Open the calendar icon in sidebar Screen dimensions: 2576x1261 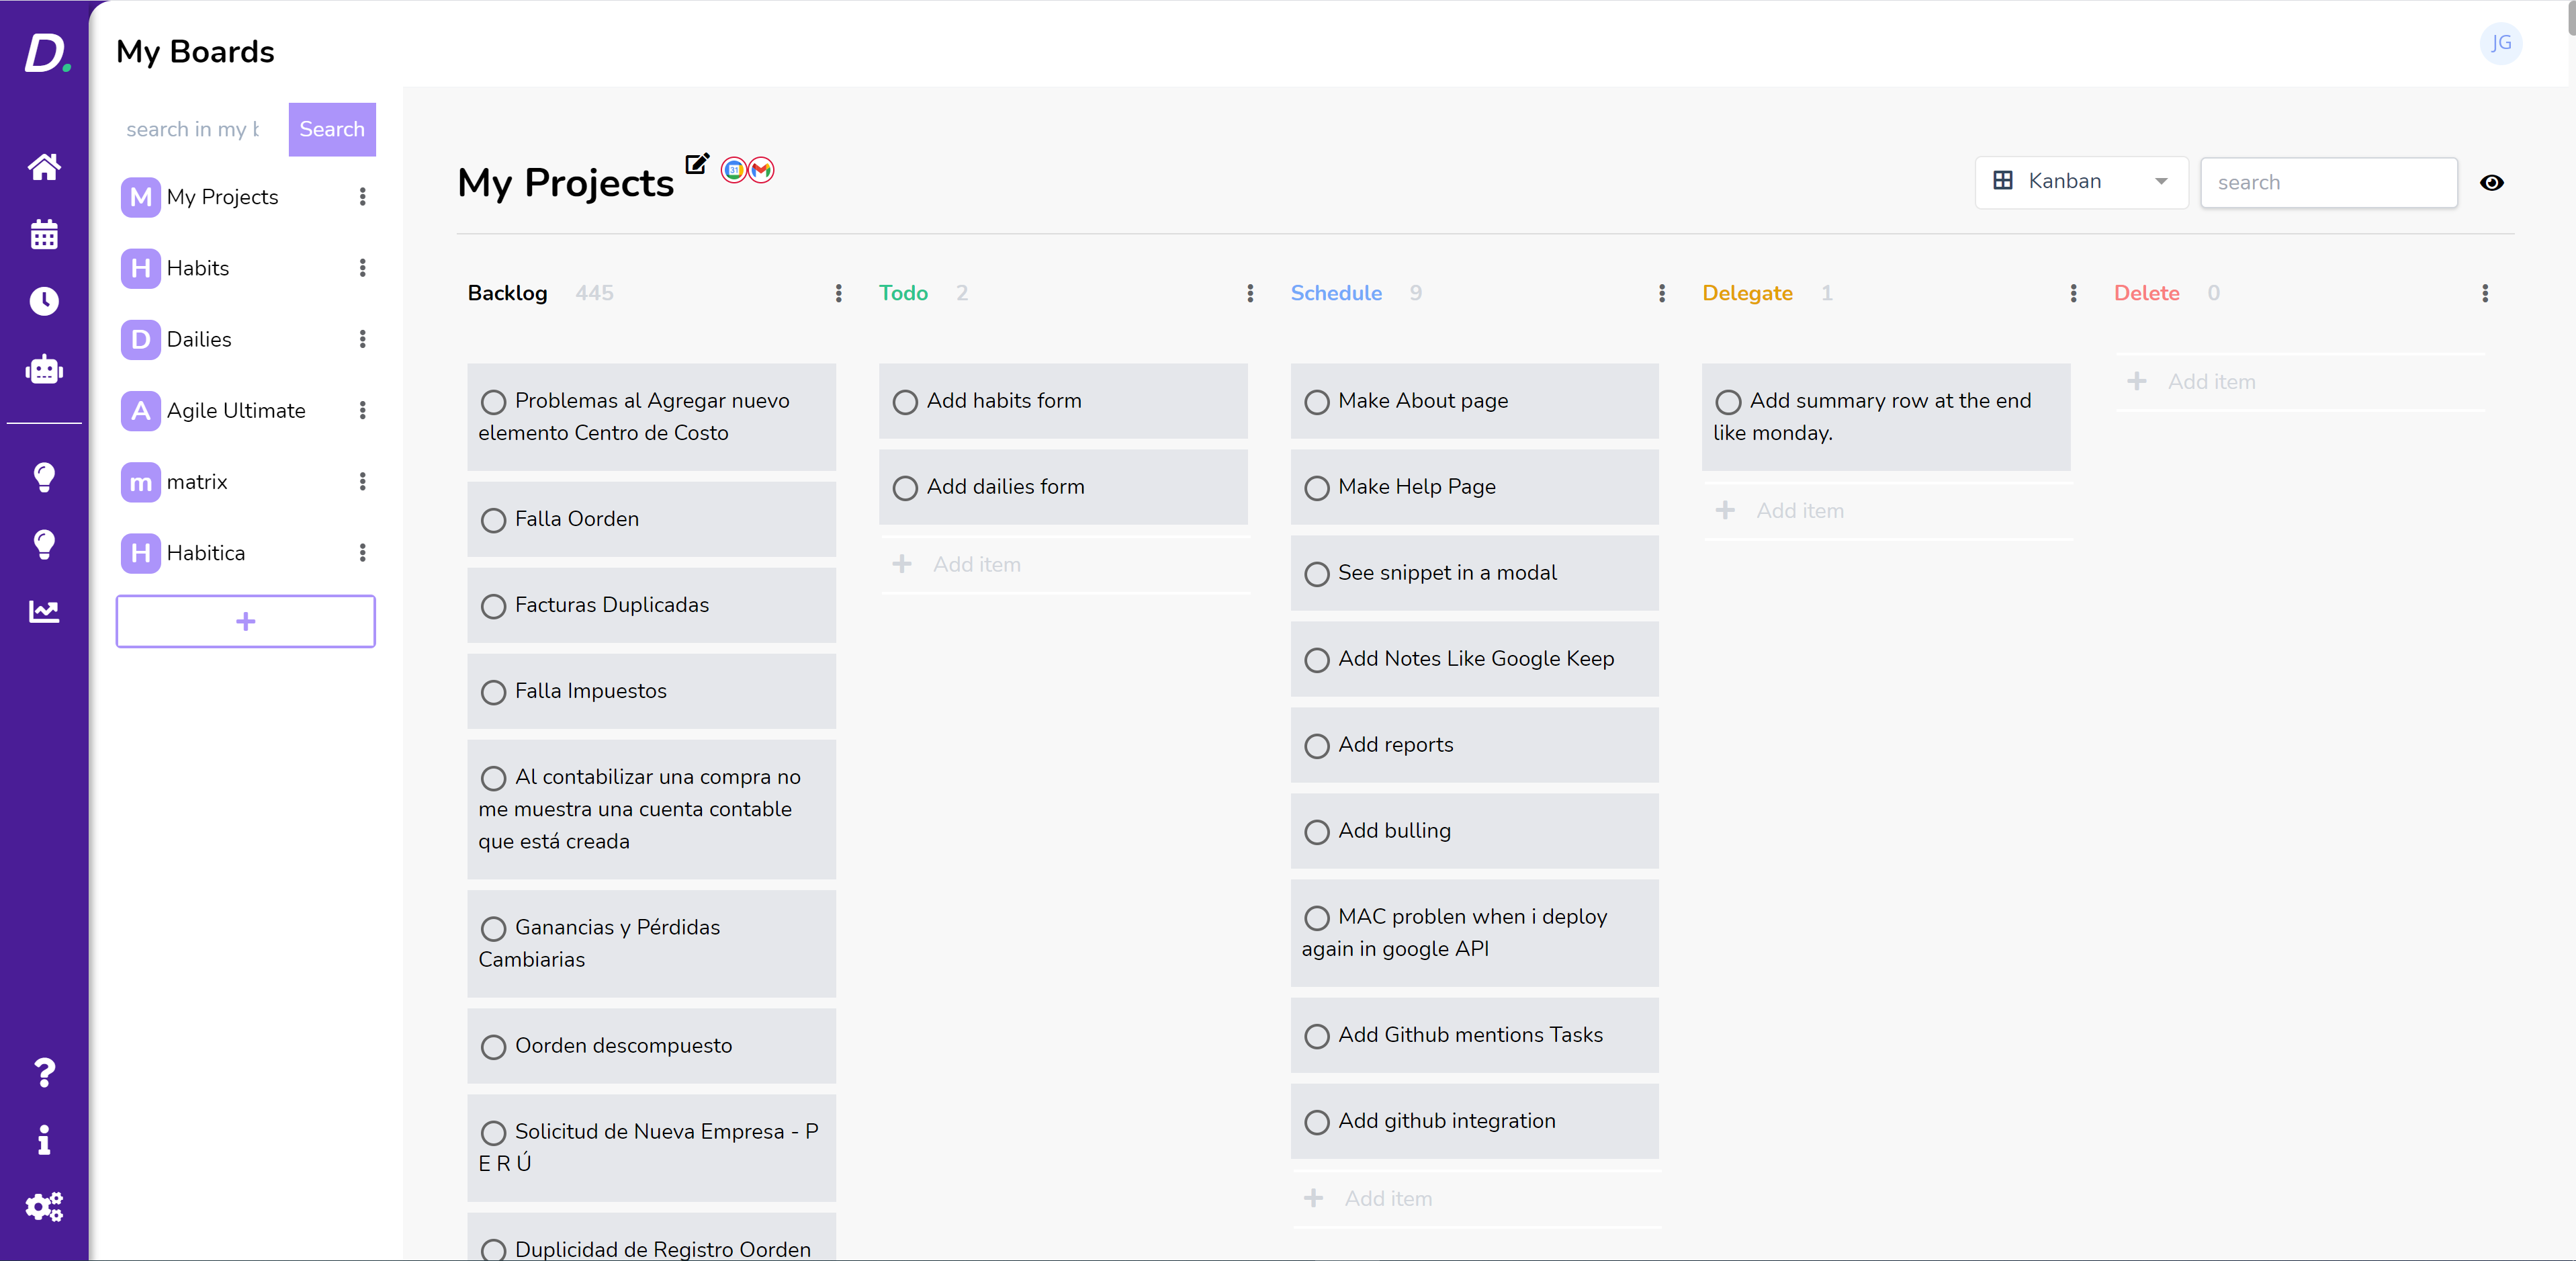tap(44, 234)
